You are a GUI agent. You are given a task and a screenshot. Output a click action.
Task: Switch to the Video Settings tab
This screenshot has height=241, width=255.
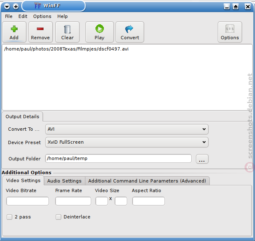pos(23,180)
